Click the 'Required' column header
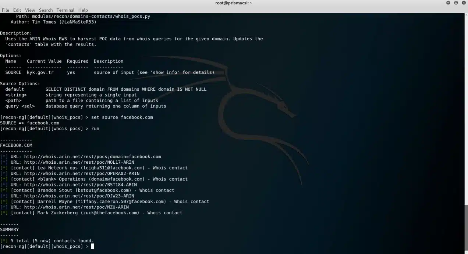Image resolution: width=468 pixels, height=254 pixels. coord(78,61)
